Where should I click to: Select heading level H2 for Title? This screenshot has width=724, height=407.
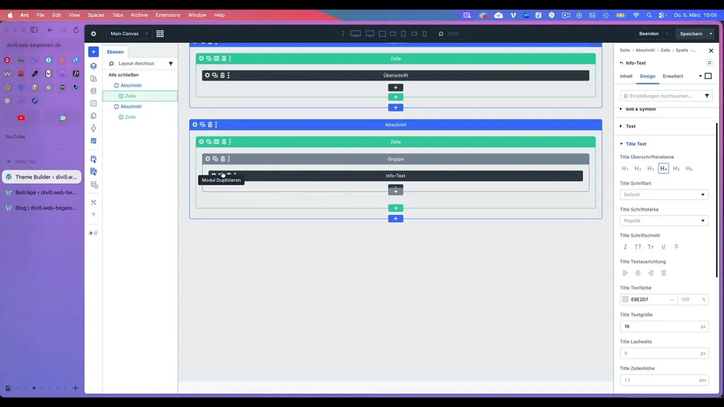637,168
